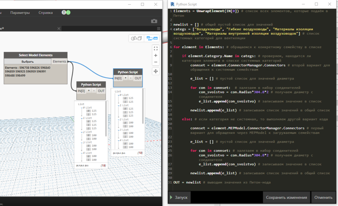Switch to graph node view
The image size is (338, 206).
click(152, 38)
